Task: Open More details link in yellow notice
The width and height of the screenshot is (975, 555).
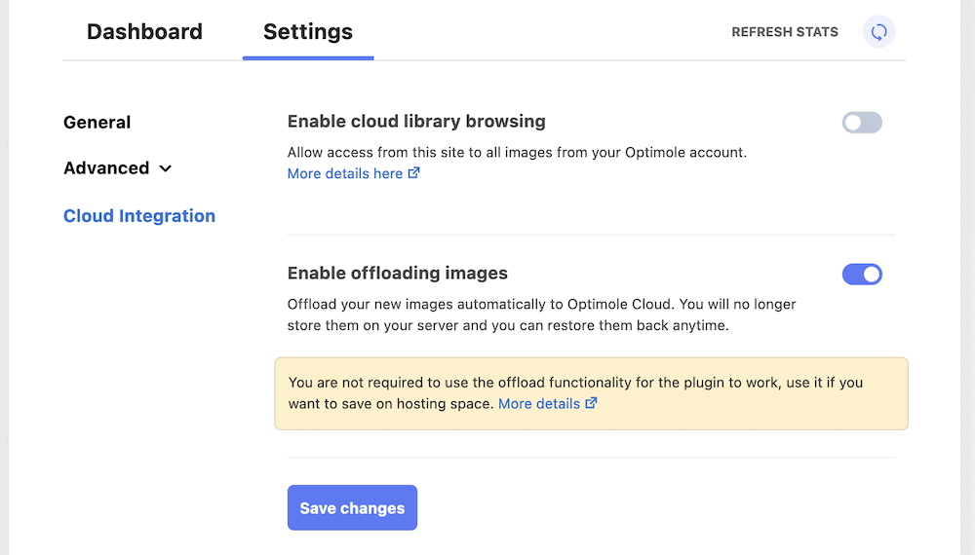Action: (x=539, y=403)
